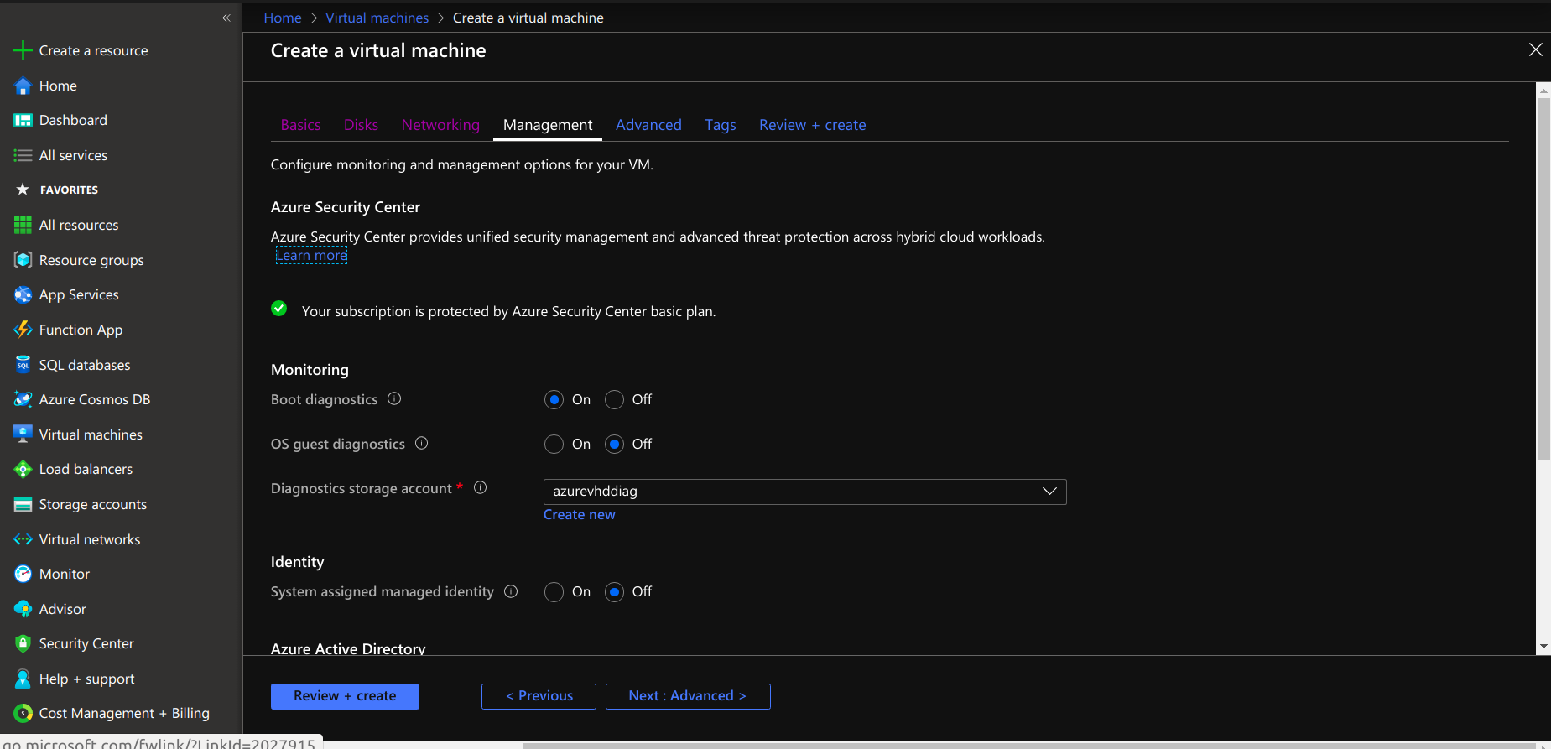
Task: Click info icon beside System assigned managed identity
Action: click(x=511, y=591)
